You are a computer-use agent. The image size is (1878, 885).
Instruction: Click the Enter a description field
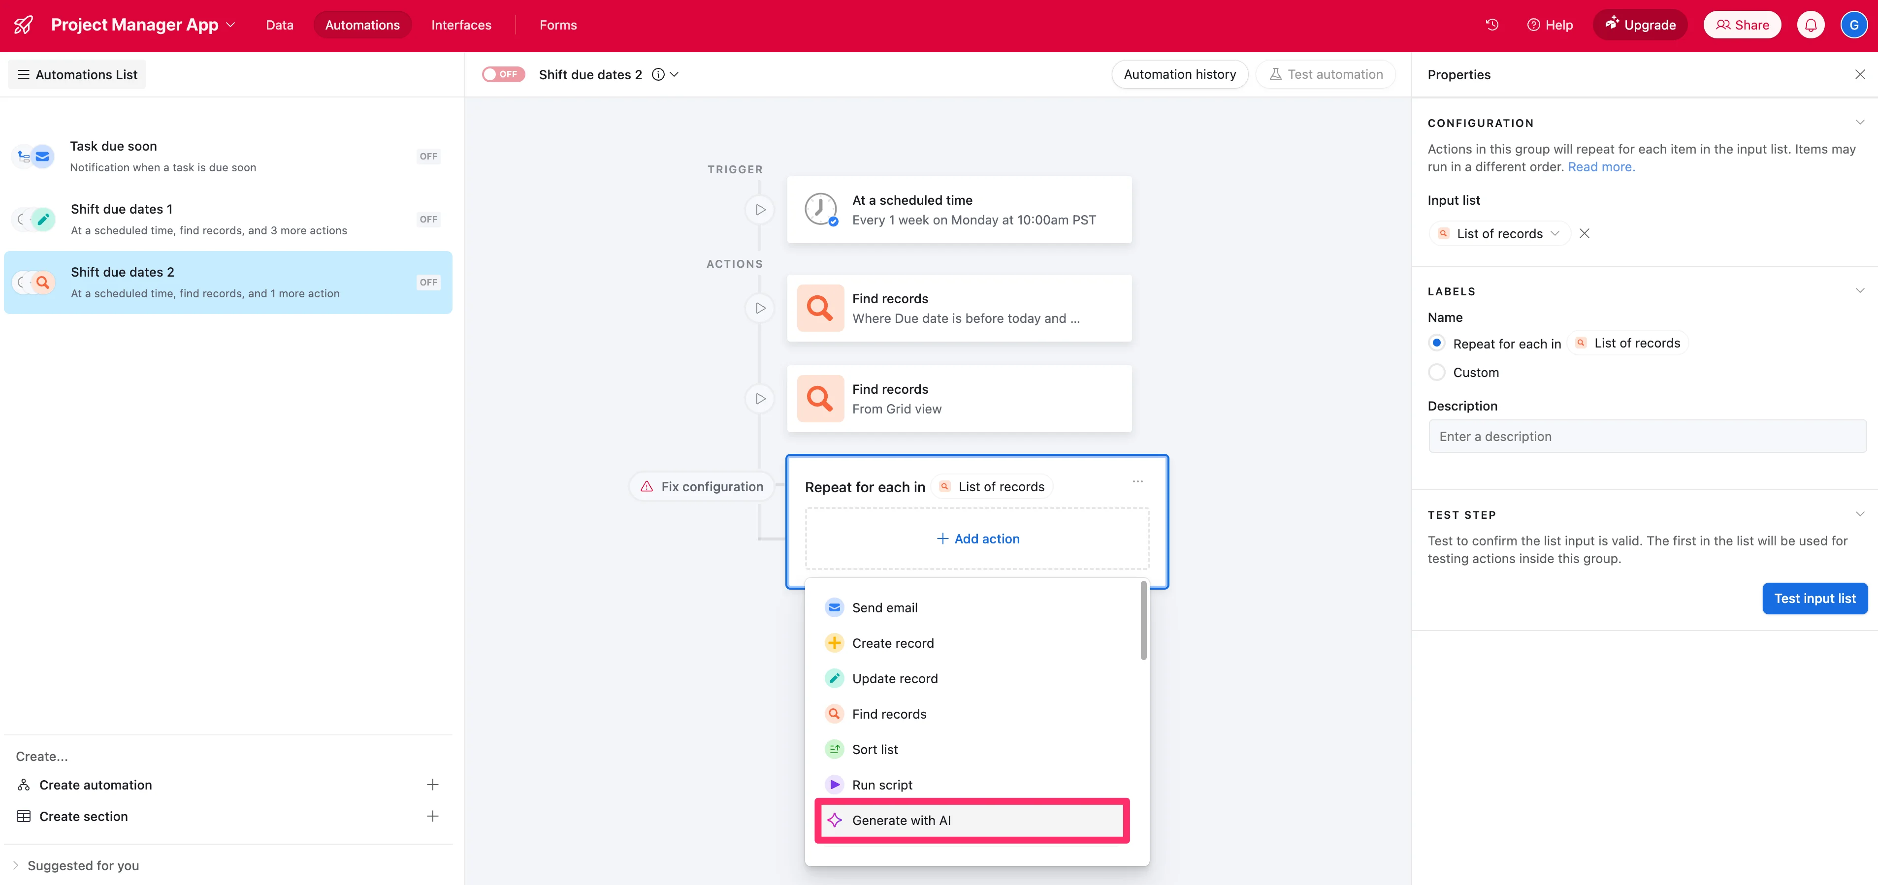[x=1646, y=437]
